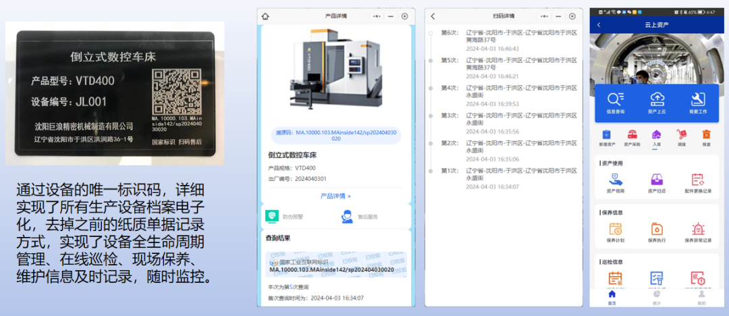The image size is (729, 316).
Task: Open more options menu in 扫码详情 window
Action: coord(545,16)
